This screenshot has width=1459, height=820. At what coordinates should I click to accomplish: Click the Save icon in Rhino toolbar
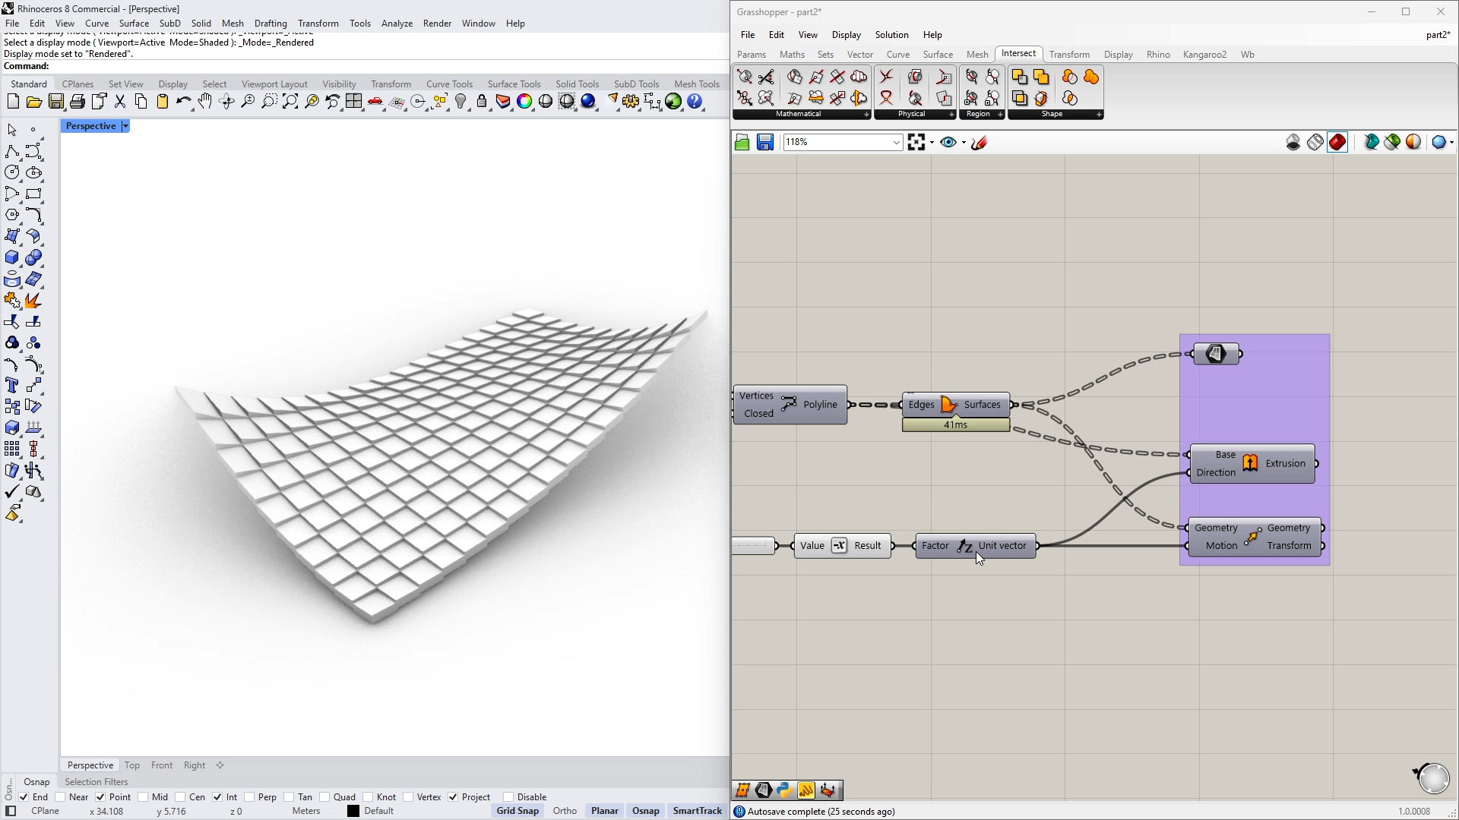point(55,102)
